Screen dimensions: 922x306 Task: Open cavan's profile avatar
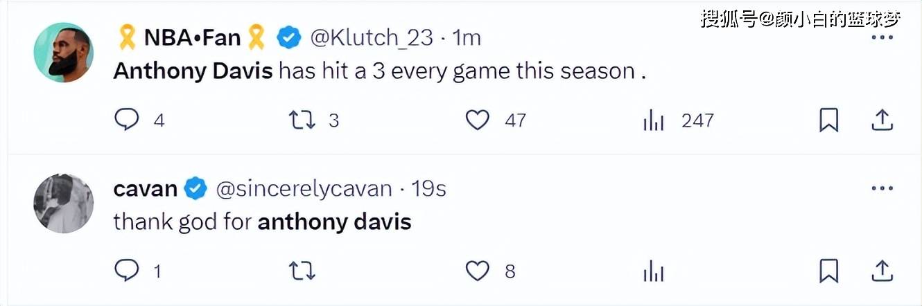pos(63,203)
